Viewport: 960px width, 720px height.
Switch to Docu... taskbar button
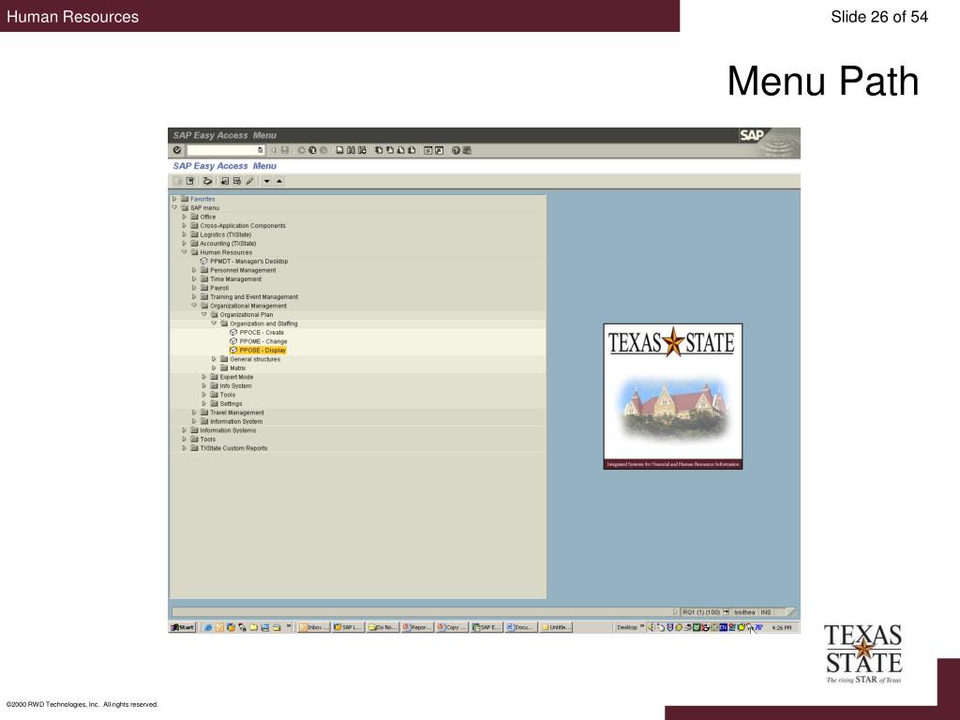click(521, 627)
